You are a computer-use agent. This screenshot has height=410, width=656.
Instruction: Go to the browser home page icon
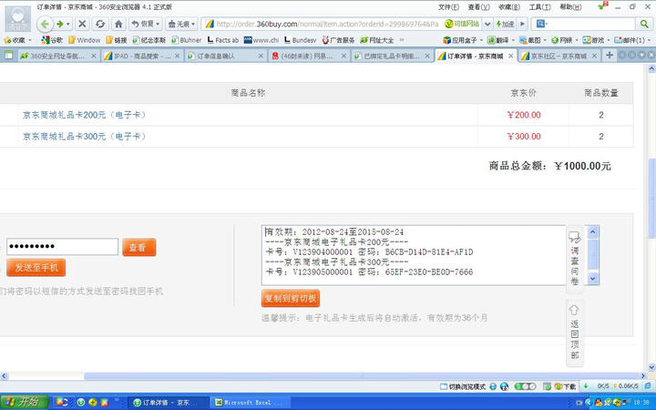(118, 24)
